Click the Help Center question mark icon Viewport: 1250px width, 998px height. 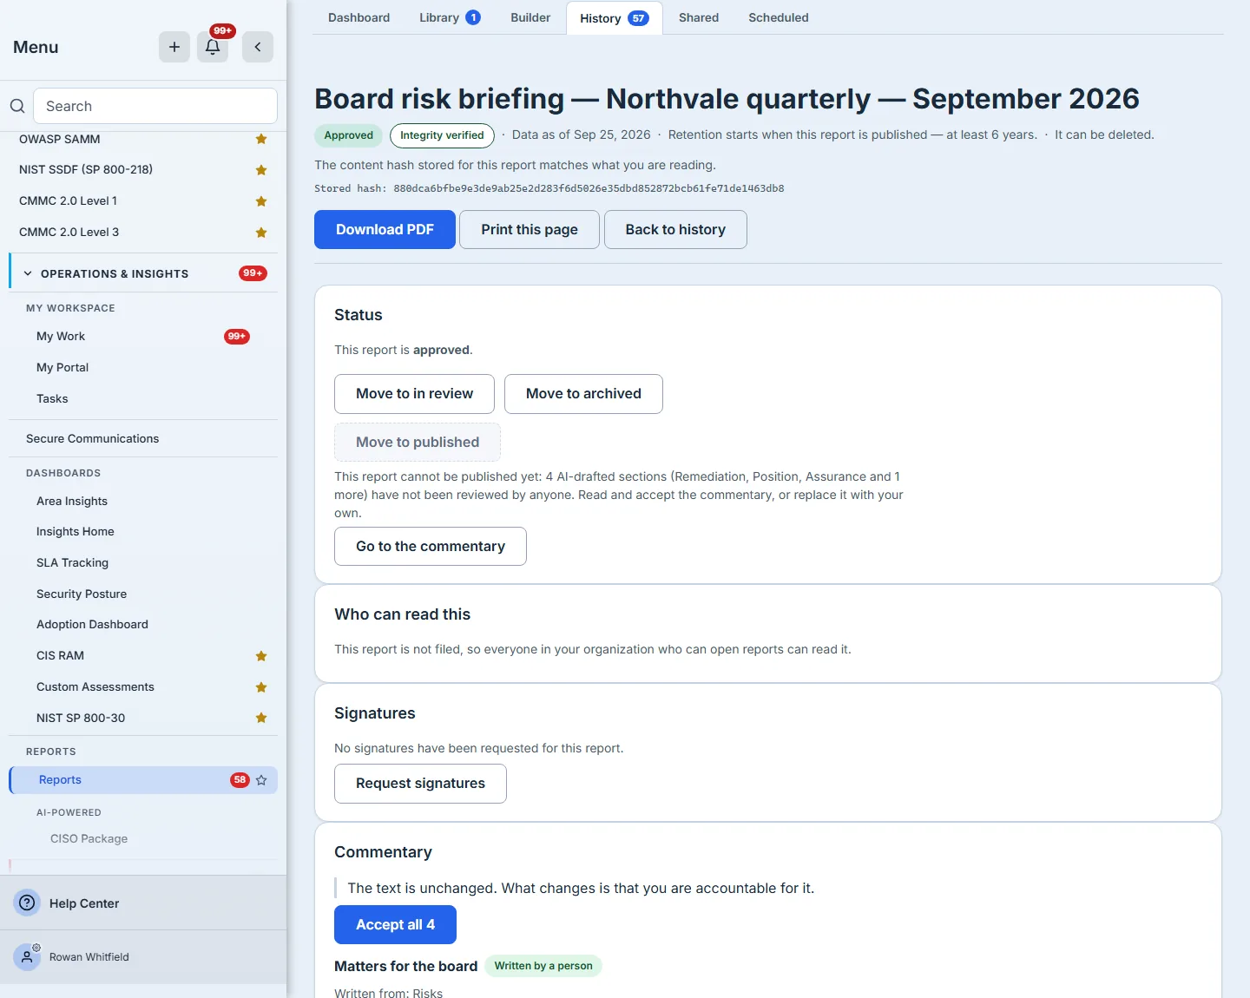click(x=28, y=903)
